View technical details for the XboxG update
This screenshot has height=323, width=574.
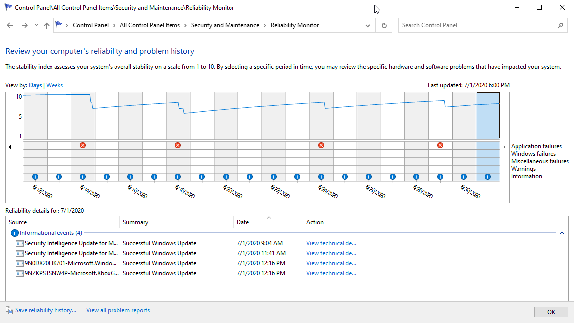[x=331, y=273]
